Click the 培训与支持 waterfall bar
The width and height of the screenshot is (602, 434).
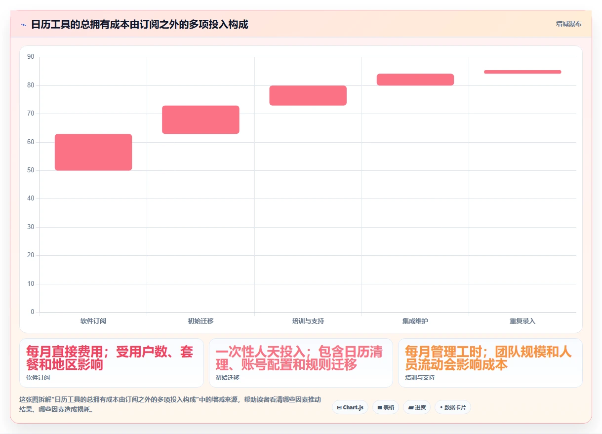308,95
